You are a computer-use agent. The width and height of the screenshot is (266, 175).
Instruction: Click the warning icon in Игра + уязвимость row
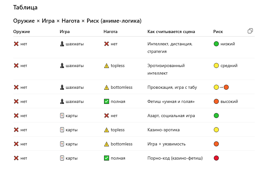click(x=106, y=144)
